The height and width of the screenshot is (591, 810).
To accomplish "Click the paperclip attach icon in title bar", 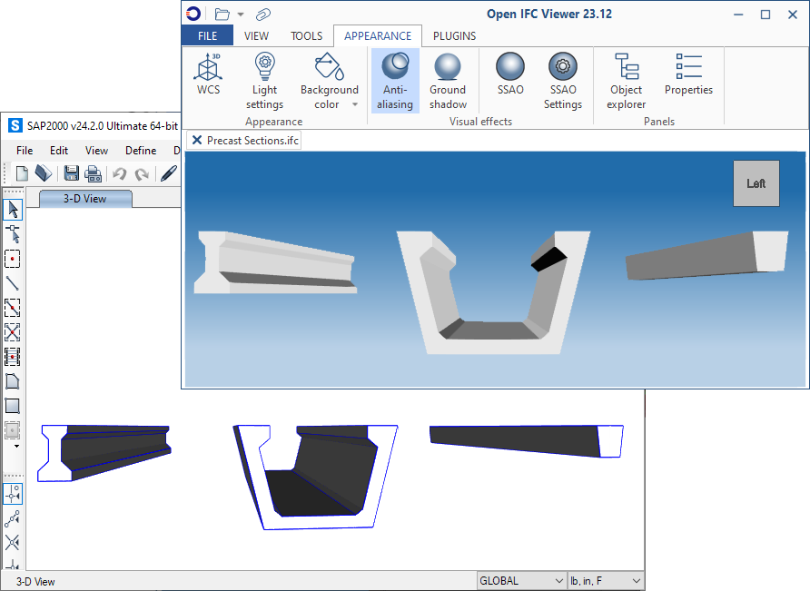I will (263, 15).
